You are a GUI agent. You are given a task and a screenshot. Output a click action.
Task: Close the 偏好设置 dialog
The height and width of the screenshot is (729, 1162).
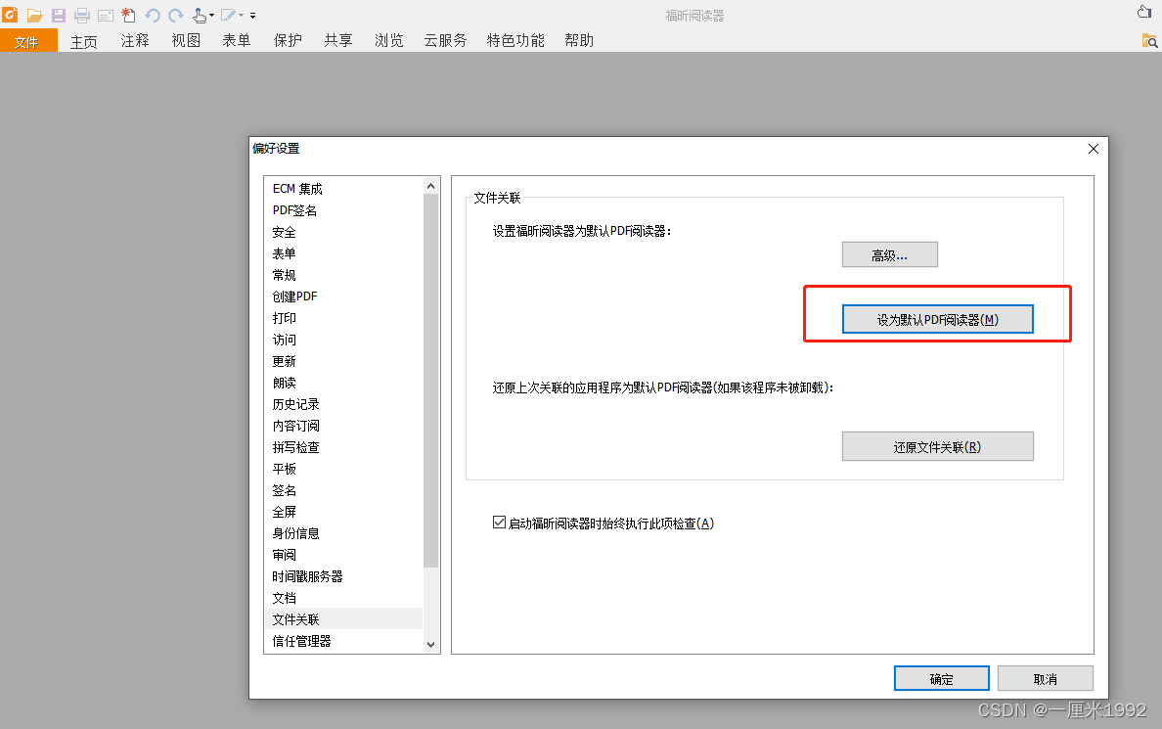pyautogui.click(x=1094, y=149)
